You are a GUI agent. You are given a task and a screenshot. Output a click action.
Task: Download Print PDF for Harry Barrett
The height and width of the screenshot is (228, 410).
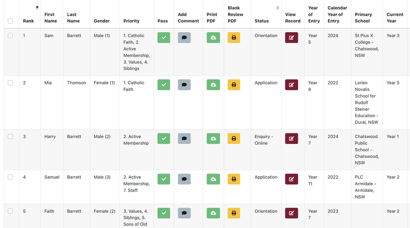coord(213,138)
